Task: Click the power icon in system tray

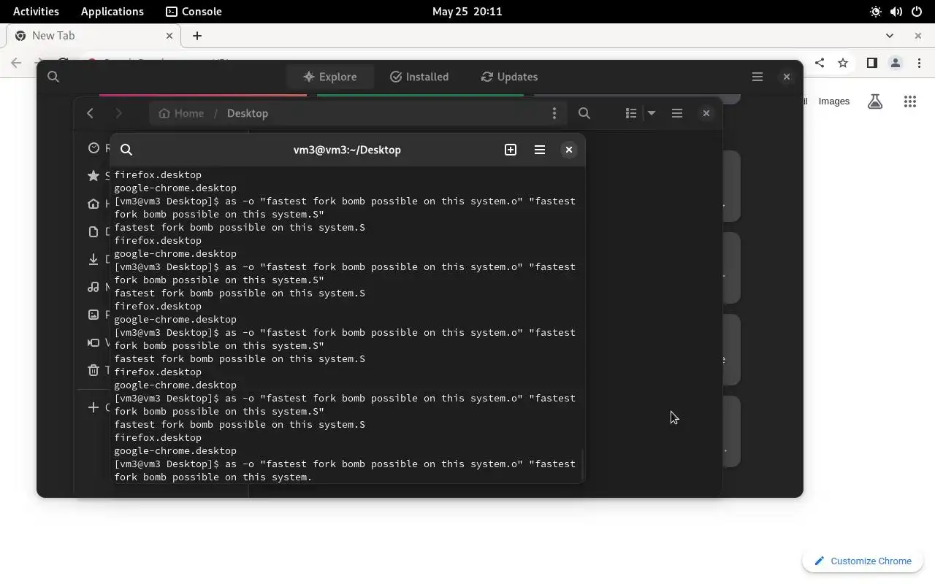Action: tap(917, 12)
